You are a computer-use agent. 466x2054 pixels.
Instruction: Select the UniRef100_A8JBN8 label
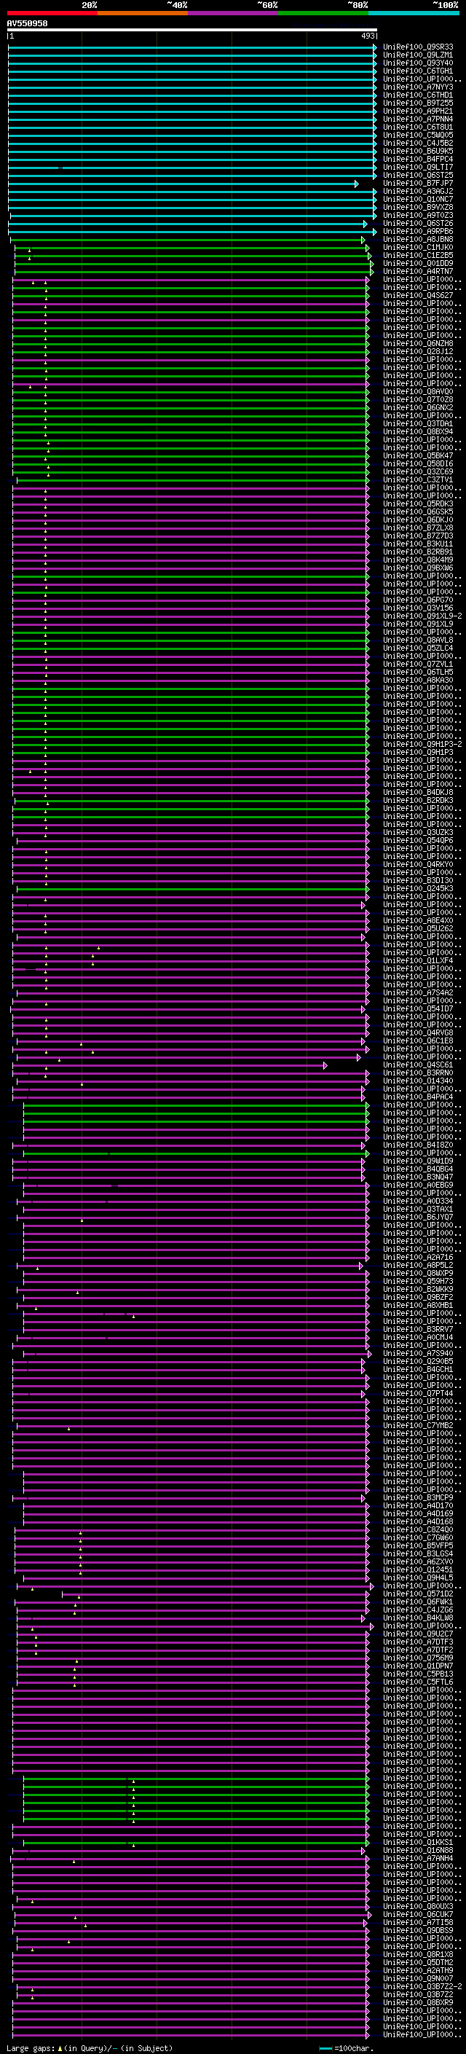418,239
